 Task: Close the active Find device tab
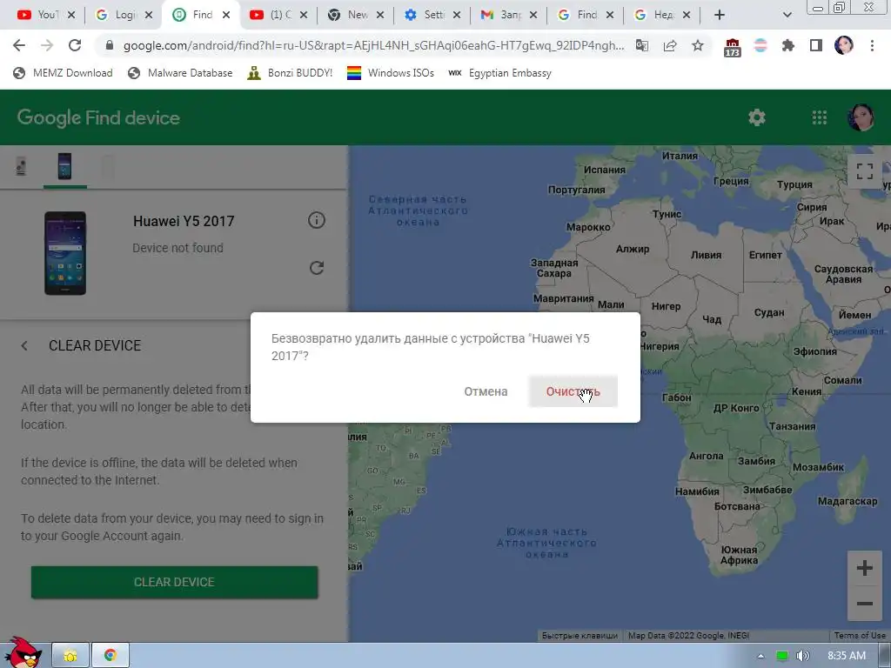coord(226,15)
